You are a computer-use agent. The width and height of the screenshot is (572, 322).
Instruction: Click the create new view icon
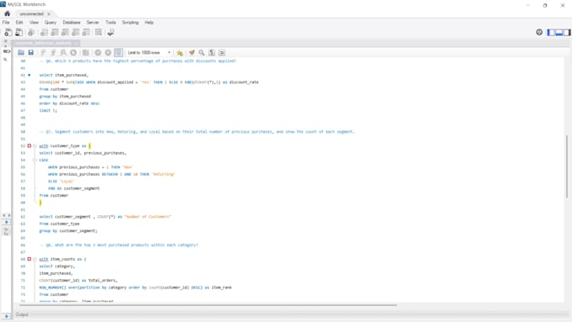point(66,33)
